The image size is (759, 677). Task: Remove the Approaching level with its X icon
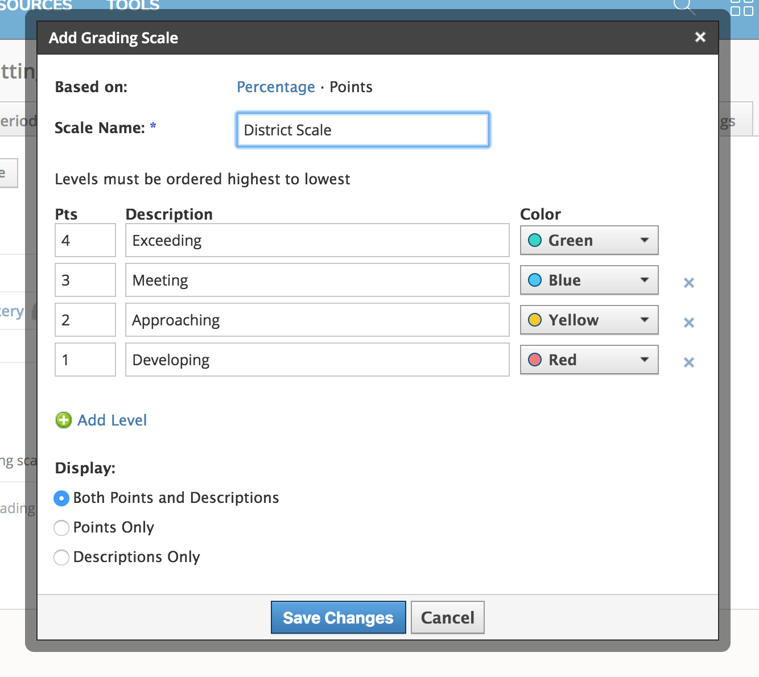coord(688,322)
